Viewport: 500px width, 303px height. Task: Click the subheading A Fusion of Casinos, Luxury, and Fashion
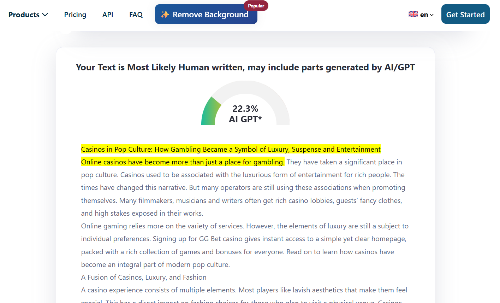tap(144, 277)
